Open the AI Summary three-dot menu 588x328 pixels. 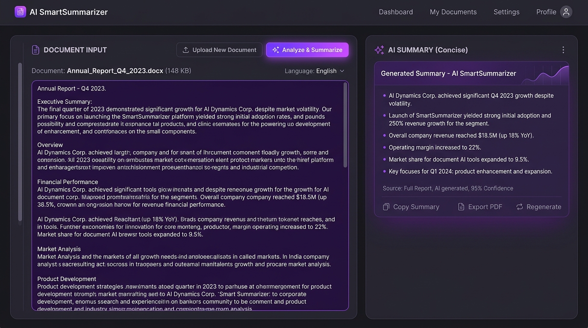pos(563,50)
